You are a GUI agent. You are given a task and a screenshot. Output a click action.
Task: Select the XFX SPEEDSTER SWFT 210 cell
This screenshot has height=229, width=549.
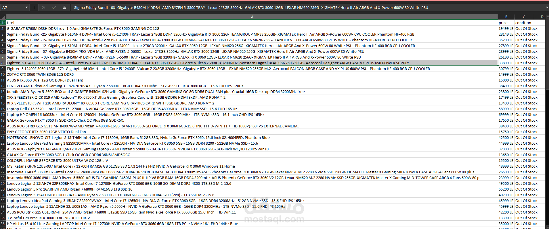point(252,103)
